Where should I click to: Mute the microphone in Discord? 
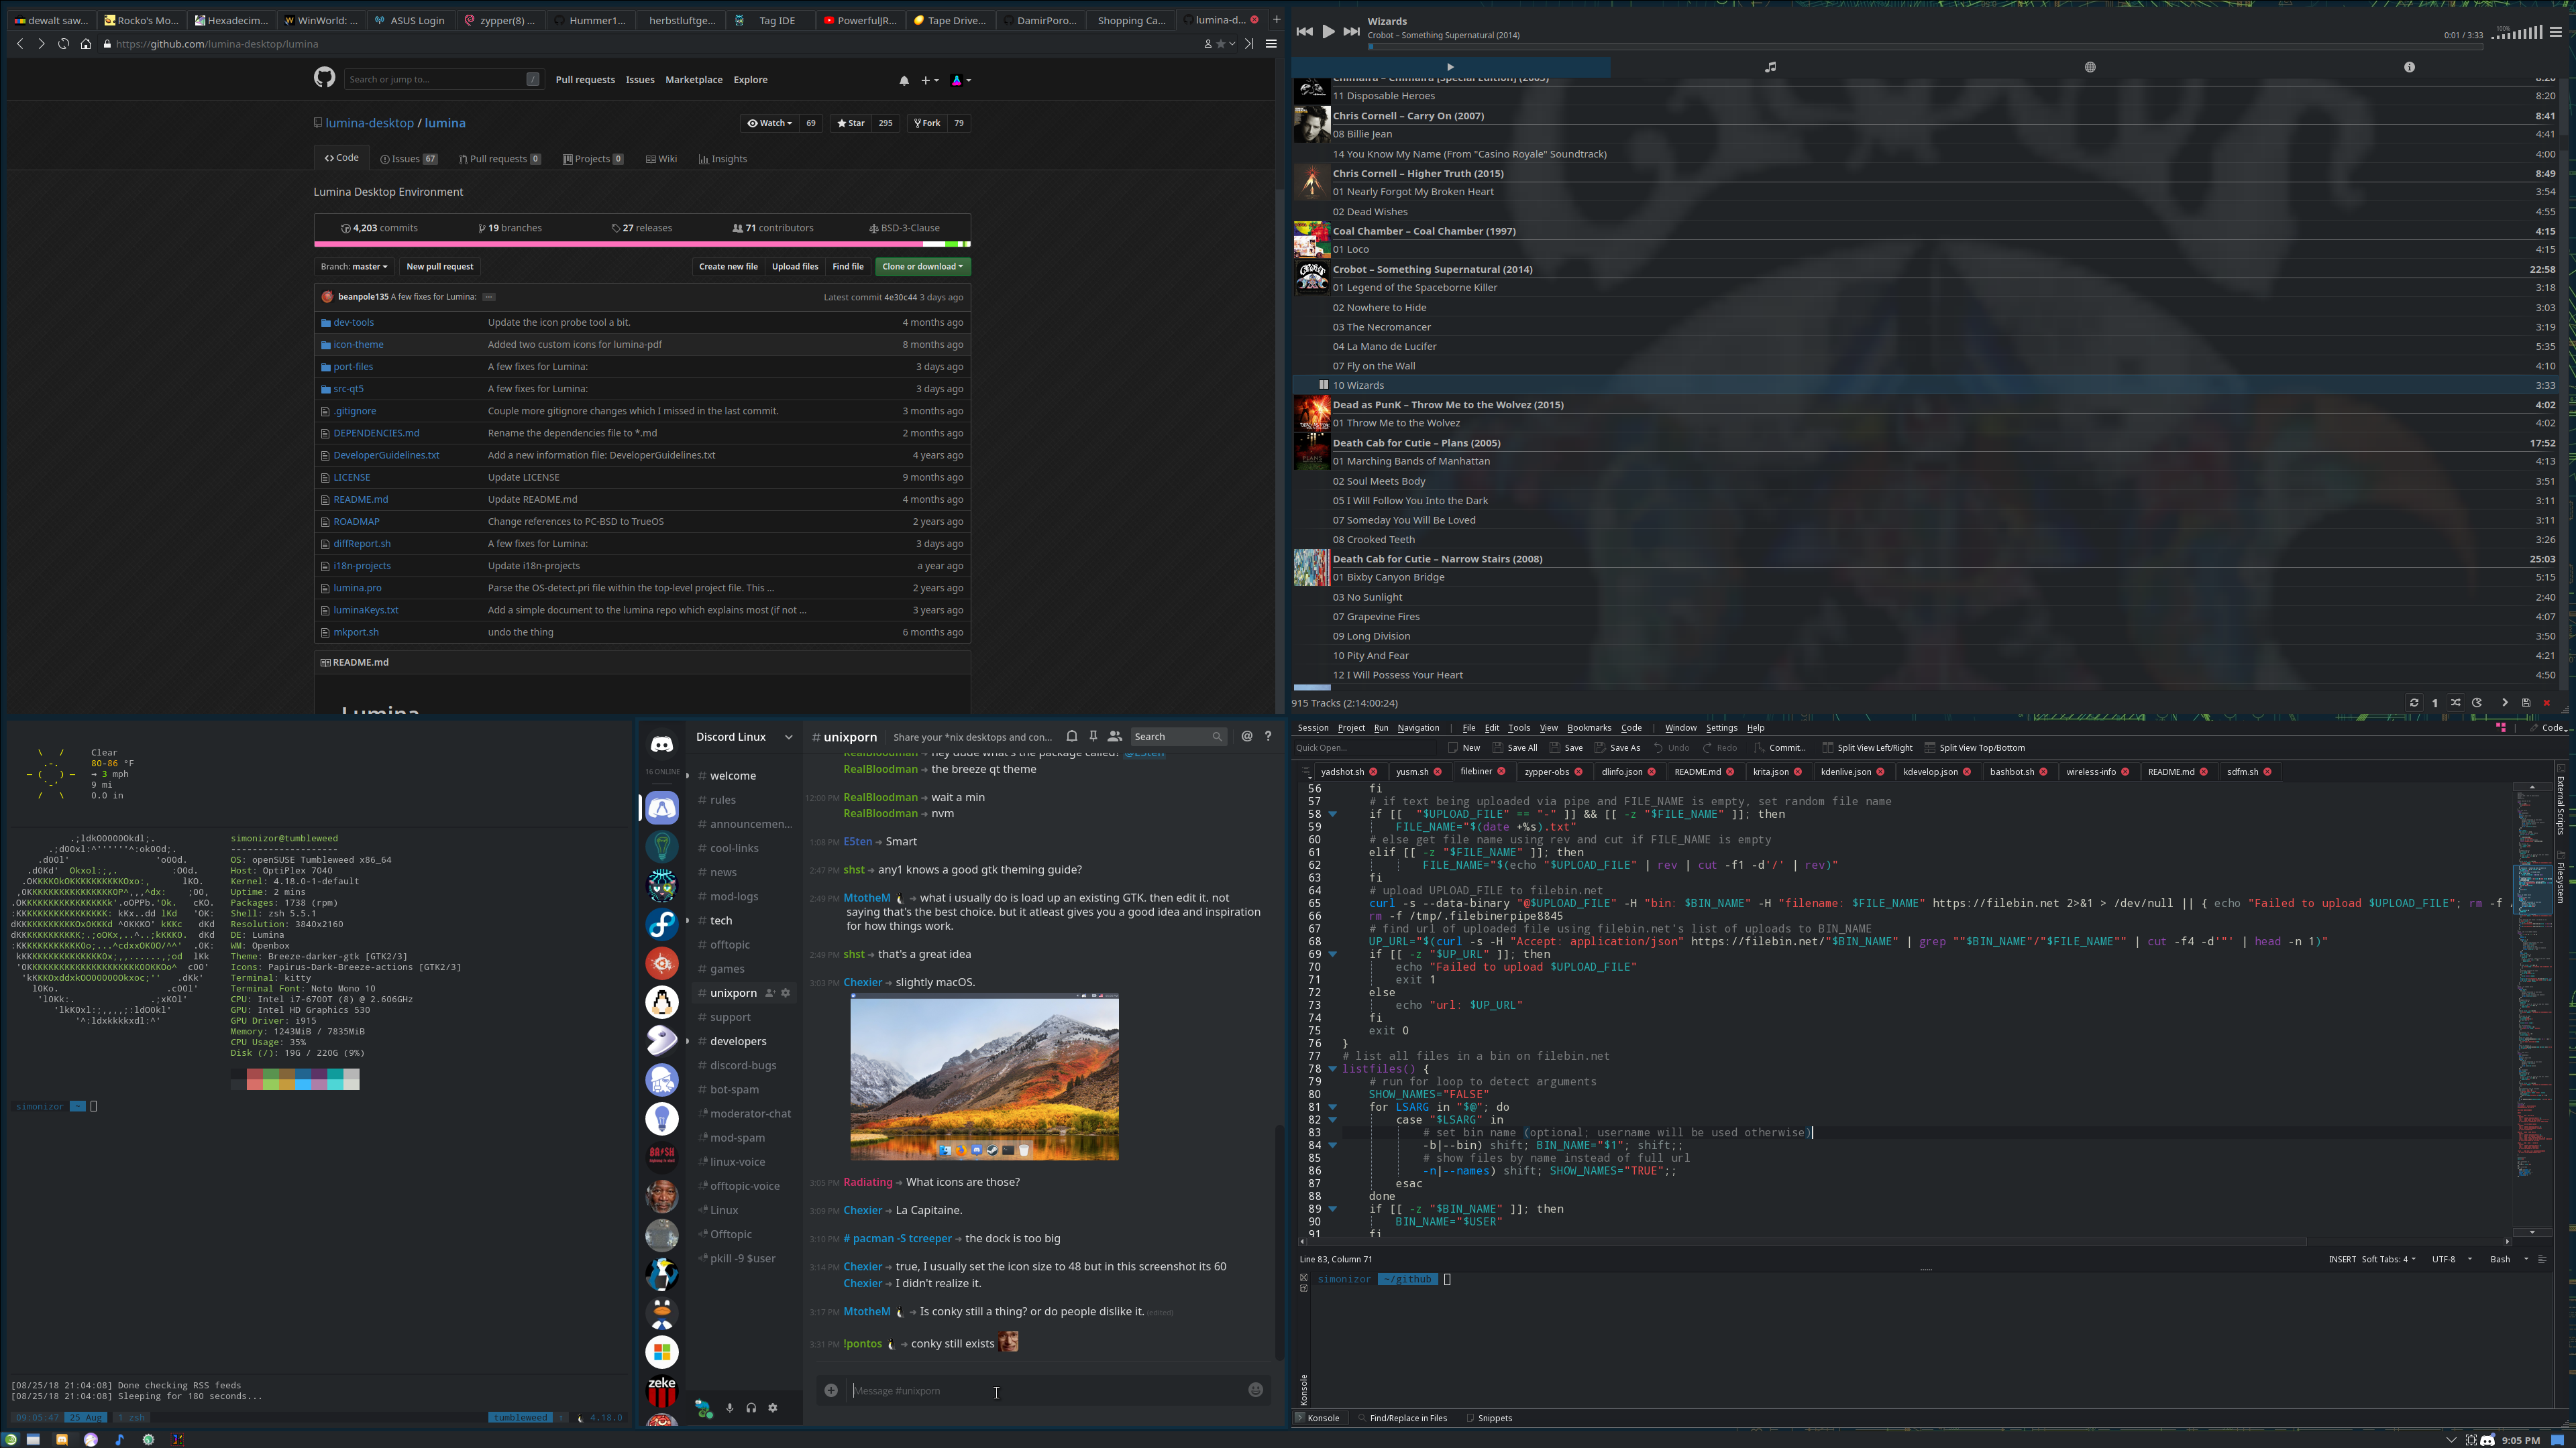pos(729,1408)
